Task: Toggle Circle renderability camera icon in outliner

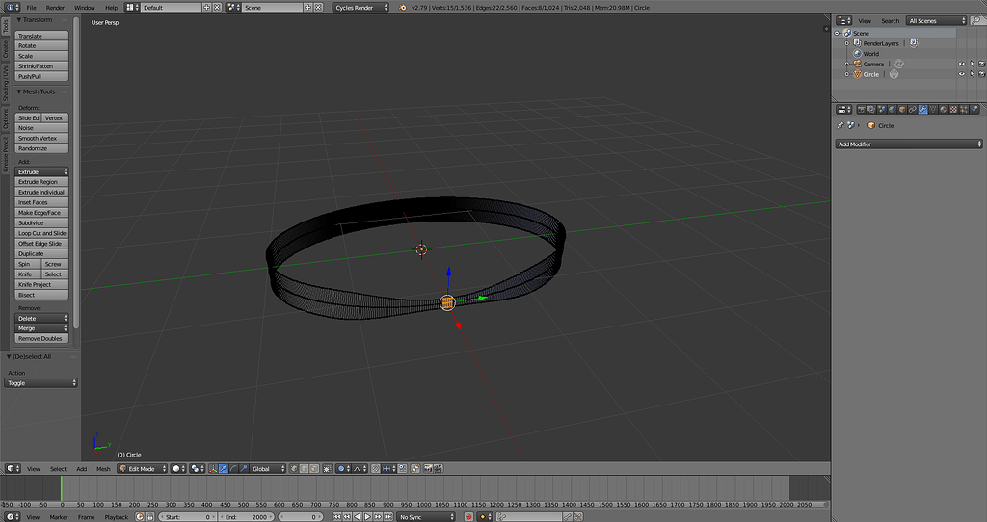Action: (981, 74)
